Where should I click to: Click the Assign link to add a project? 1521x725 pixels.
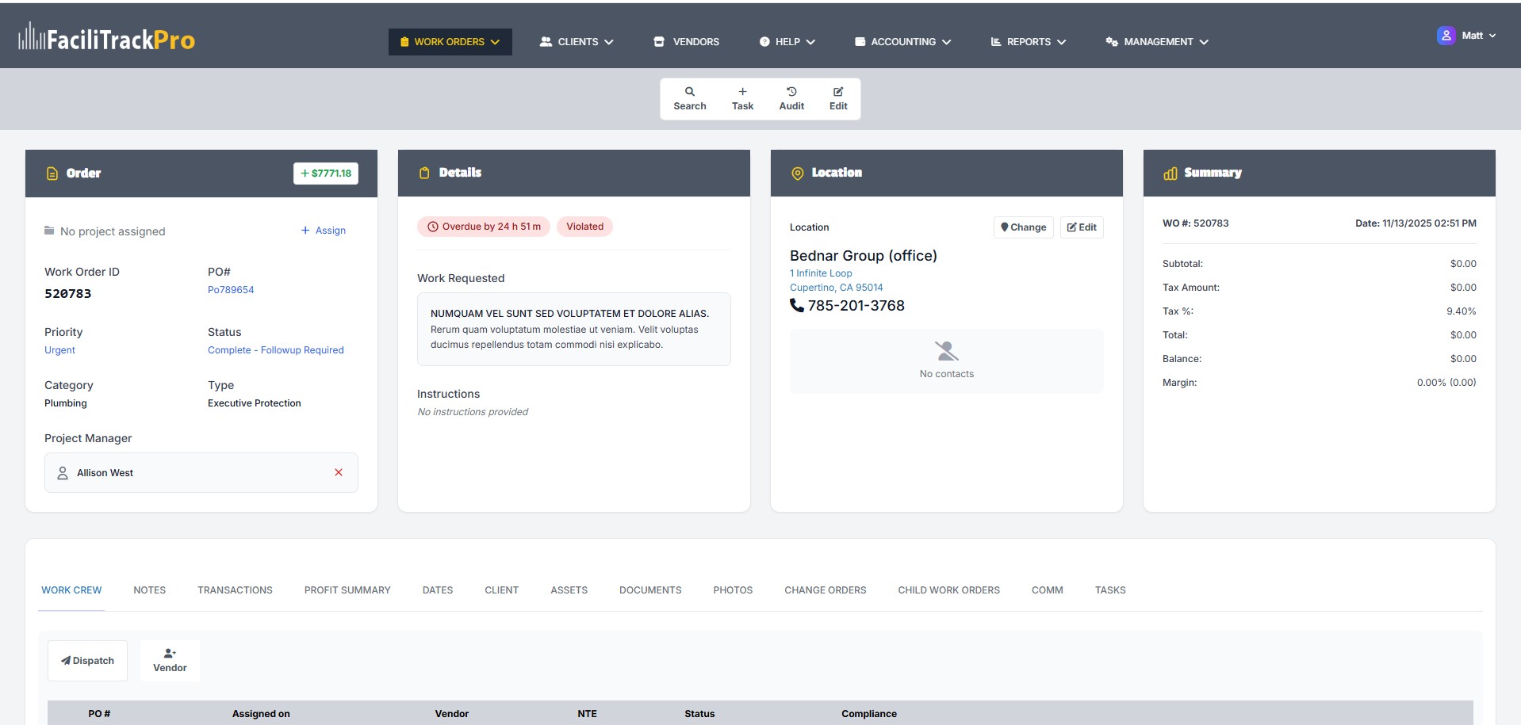click(324, 230)
